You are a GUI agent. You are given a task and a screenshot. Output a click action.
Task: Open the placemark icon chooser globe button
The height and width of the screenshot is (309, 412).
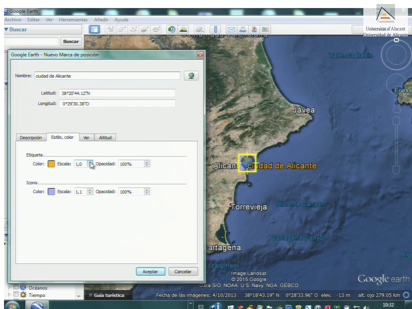(x=191, y=76)
